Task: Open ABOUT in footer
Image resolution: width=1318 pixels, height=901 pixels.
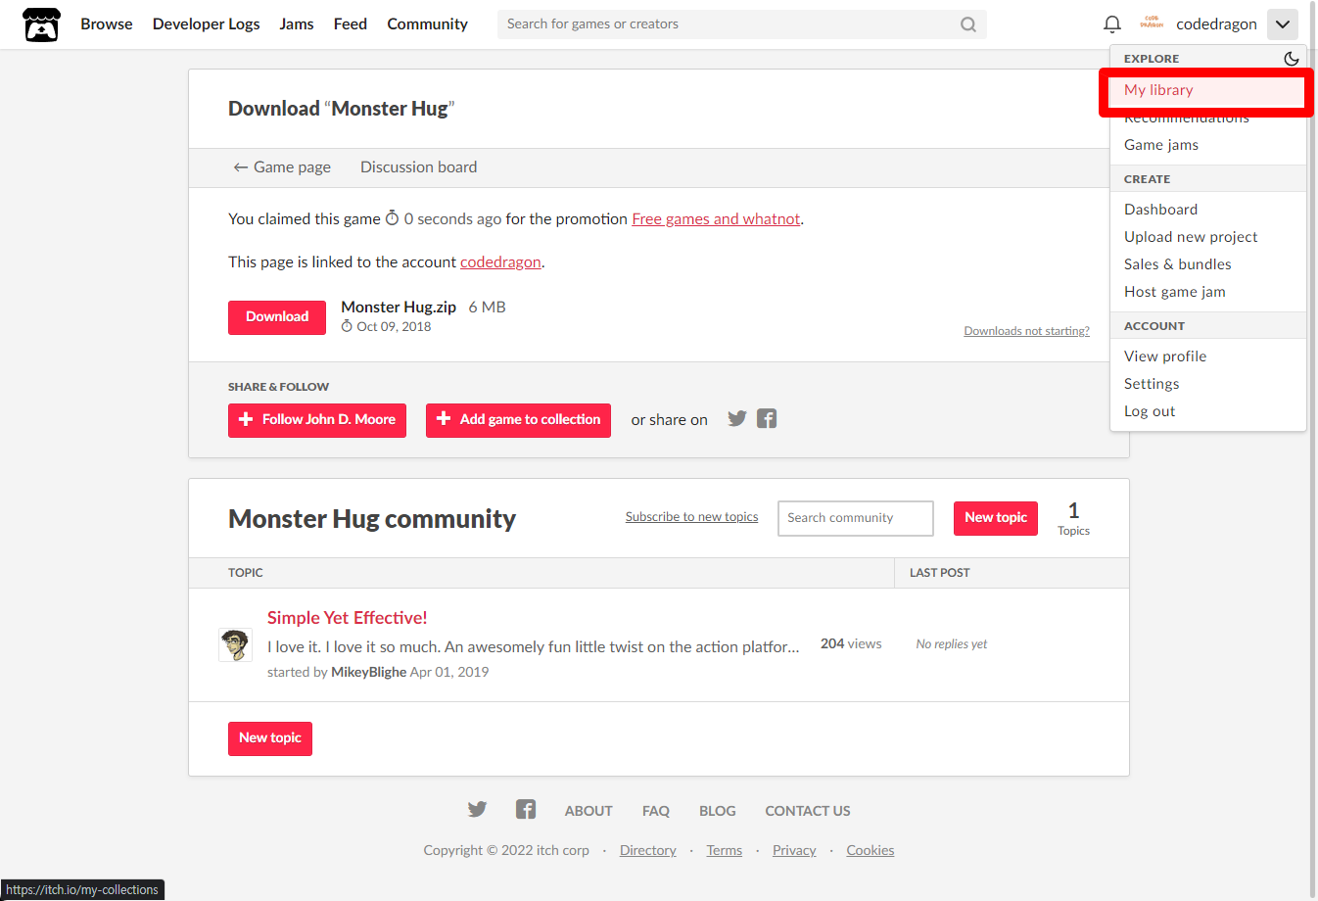Action: click(588, 811)
